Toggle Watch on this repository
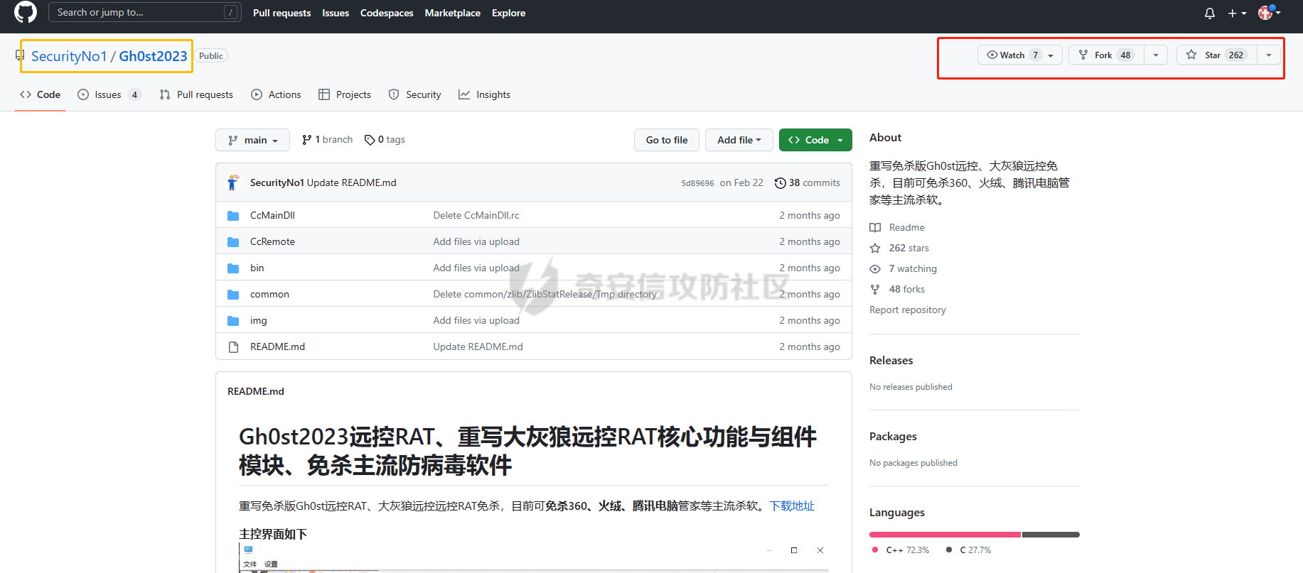The width and height of the screenshot is (1303, 573). click(x=1020, y=55)
